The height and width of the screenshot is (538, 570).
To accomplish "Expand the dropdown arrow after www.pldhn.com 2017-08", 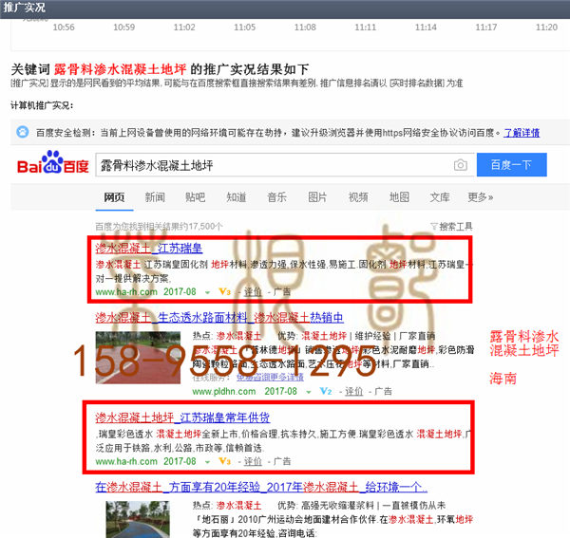I will point(308,392).
